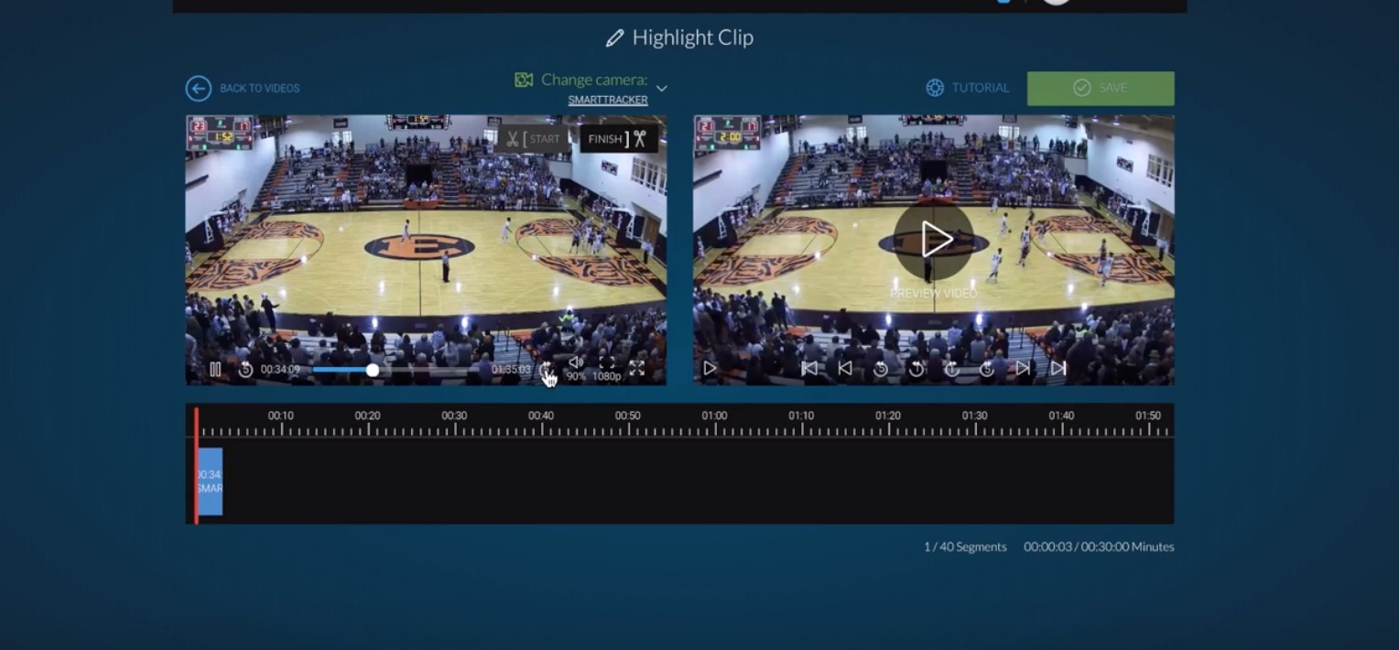Step back one frame in preview player
This screenshot has height=650, width=1399.
point(844,368)
